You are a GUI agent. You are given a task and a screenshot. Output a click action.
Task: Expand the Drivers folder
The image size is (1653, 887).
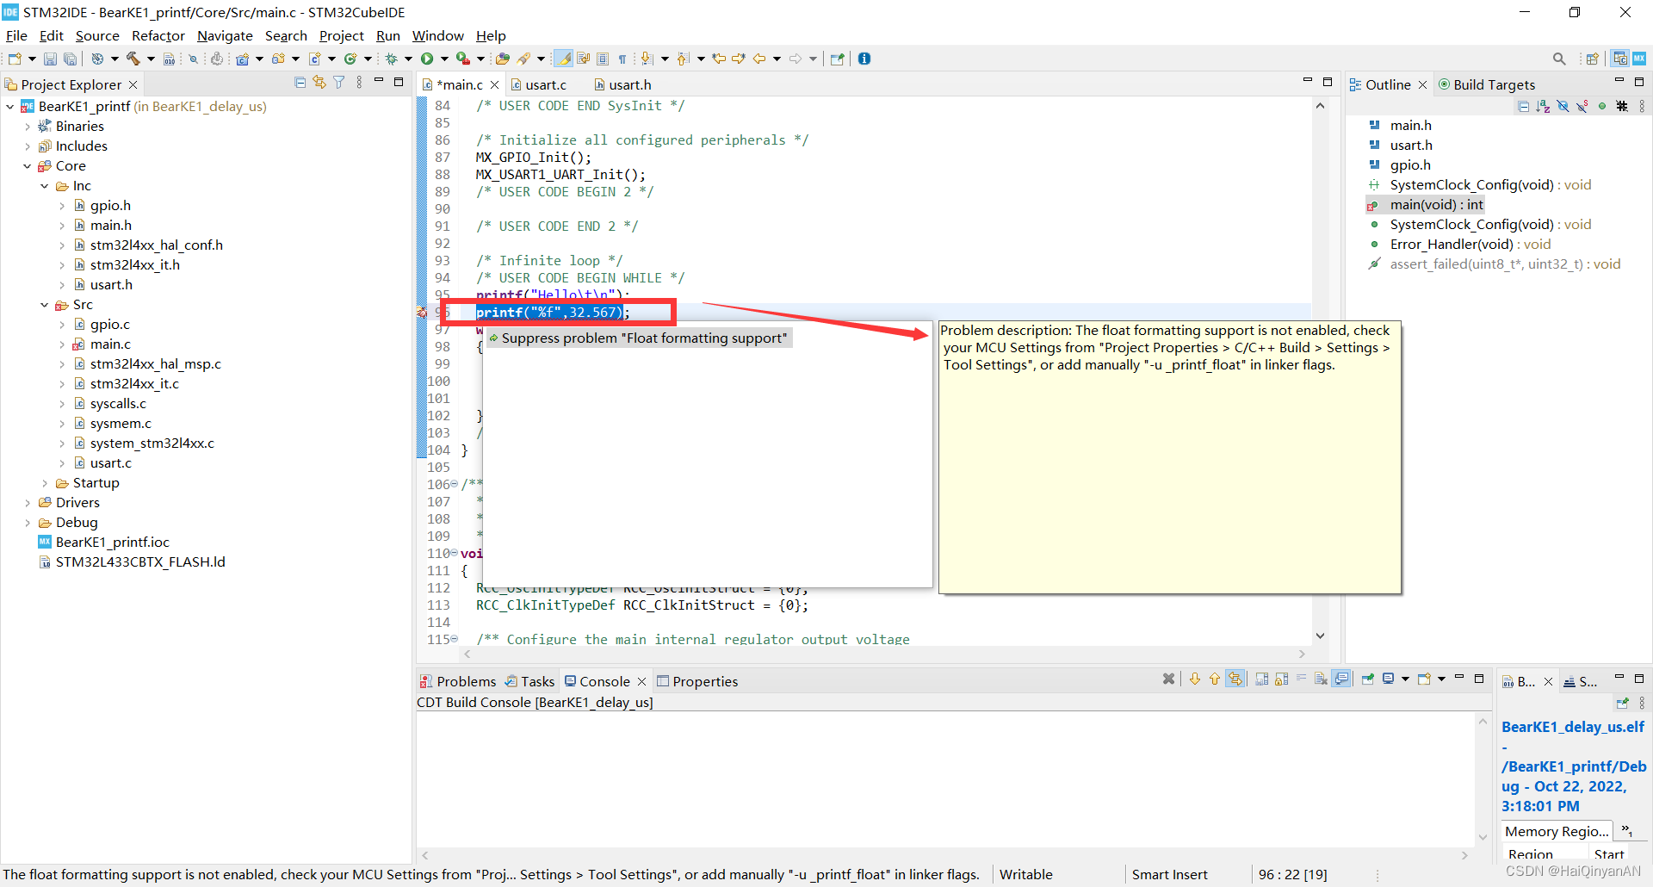point(27,503)
